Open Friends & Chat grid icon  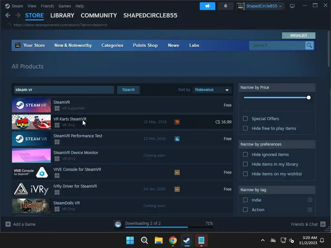point(323,224)
